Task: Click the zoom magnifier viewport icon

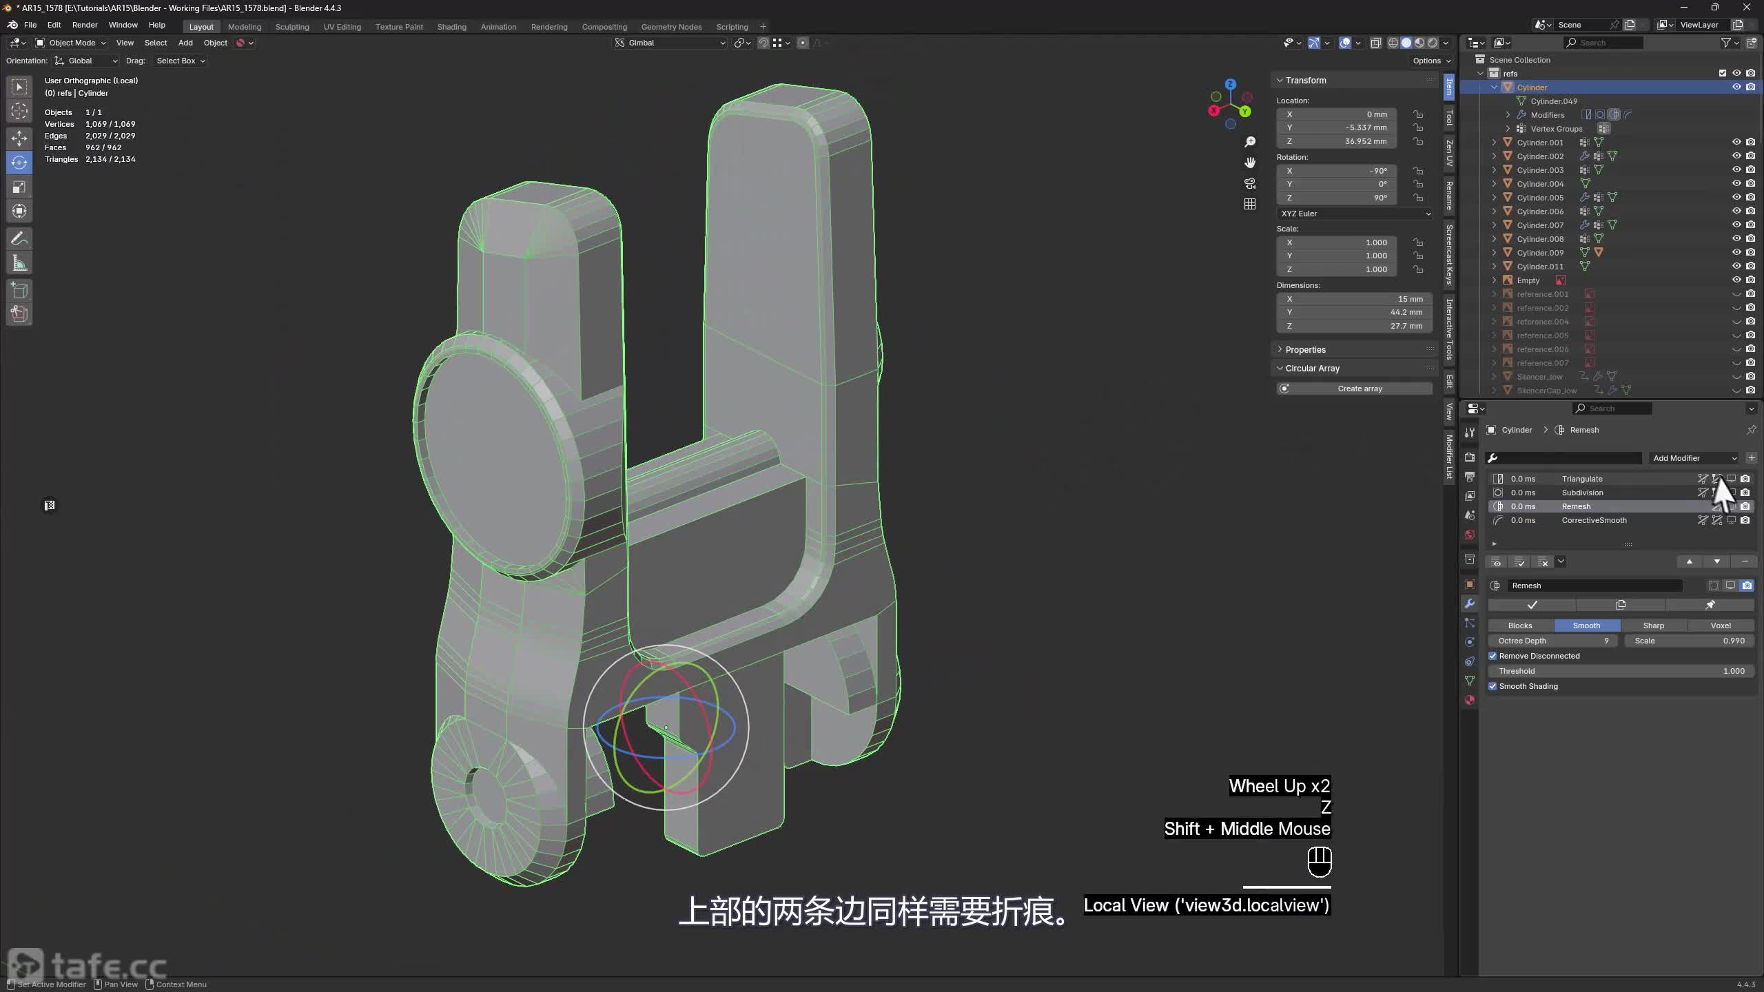Action: [1250, 142]
